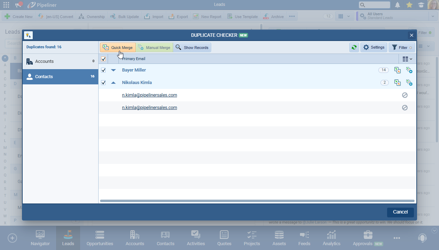Select the Contacts category in the sidebar
The image size is (439, 250).
(60, 77)
